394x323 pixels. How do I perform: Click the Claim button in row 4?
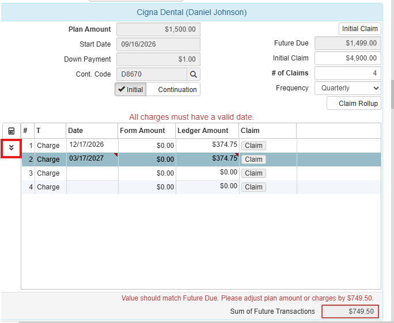253,187
